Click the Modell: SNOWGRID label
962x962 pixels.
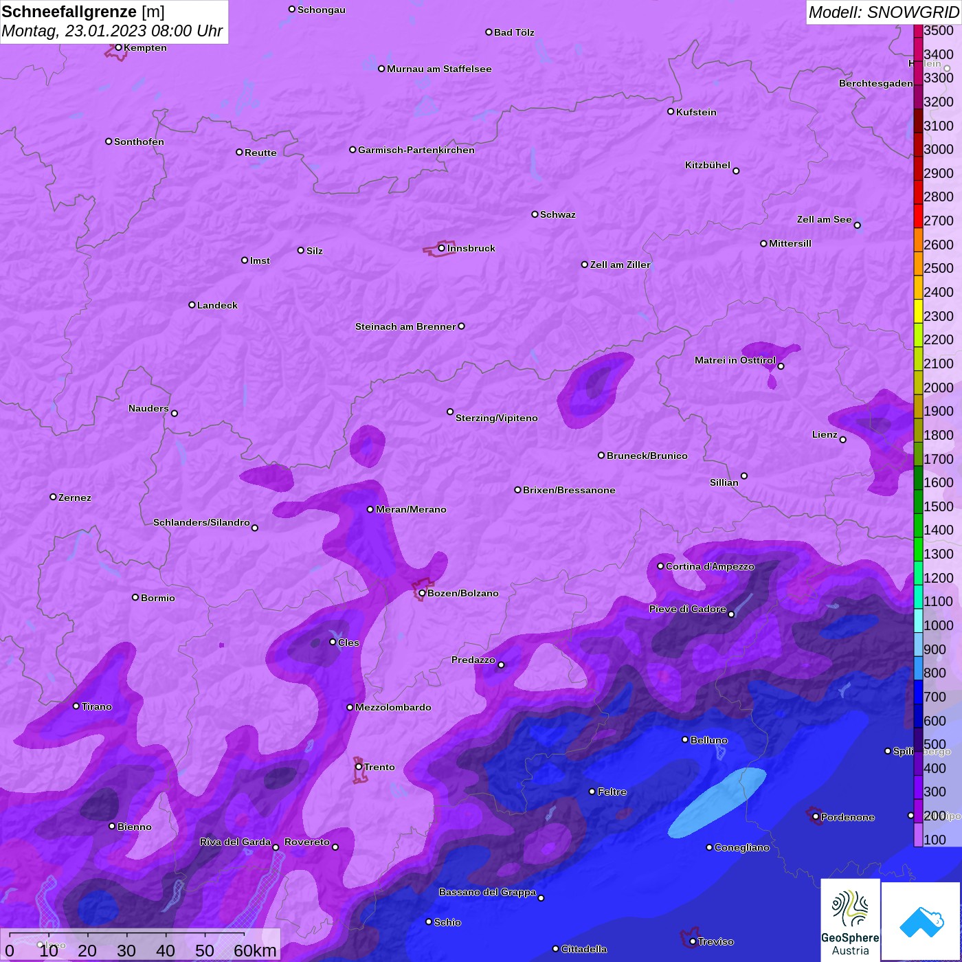click(883, 12)
